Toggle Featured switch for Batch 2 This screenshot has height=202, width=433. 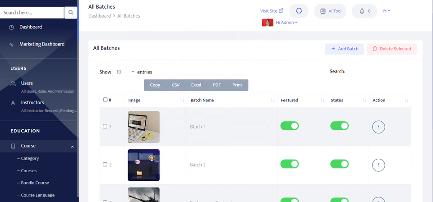pos(290,164)
